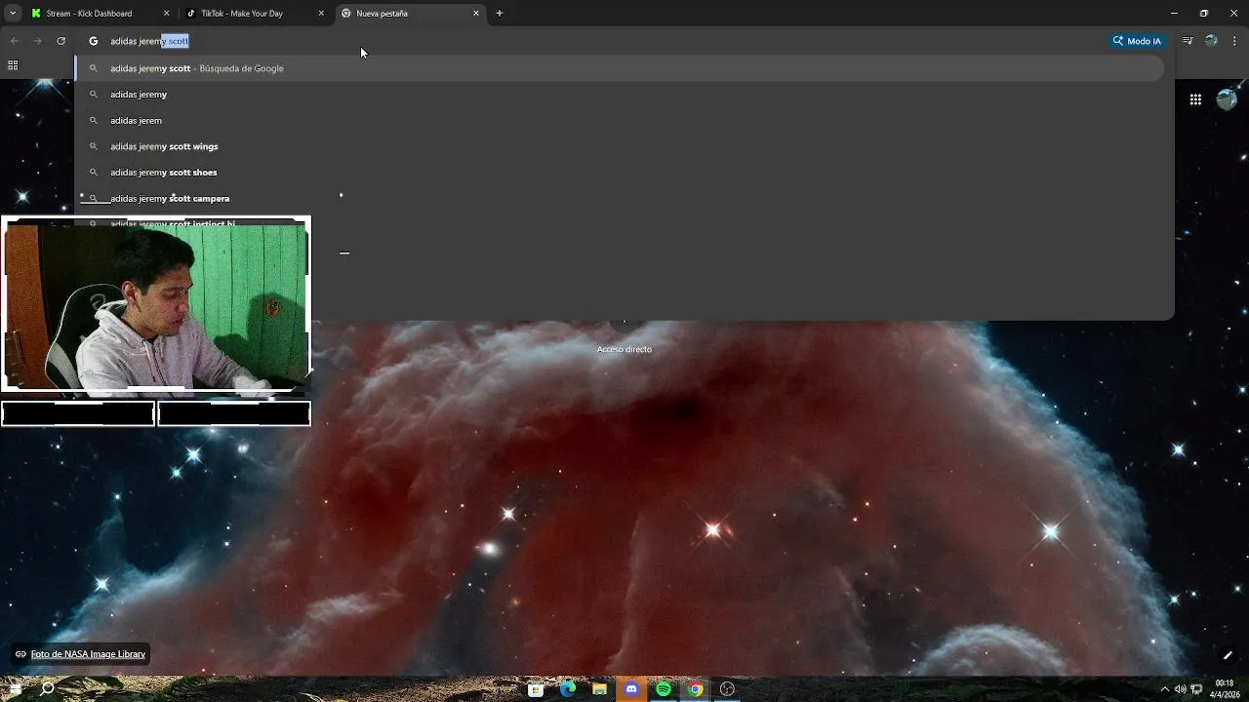Screen dimensions: 1249x702
Task: Open Google account avatar on new tab page
Action: pyautogui.click(x=1227, y=99)
